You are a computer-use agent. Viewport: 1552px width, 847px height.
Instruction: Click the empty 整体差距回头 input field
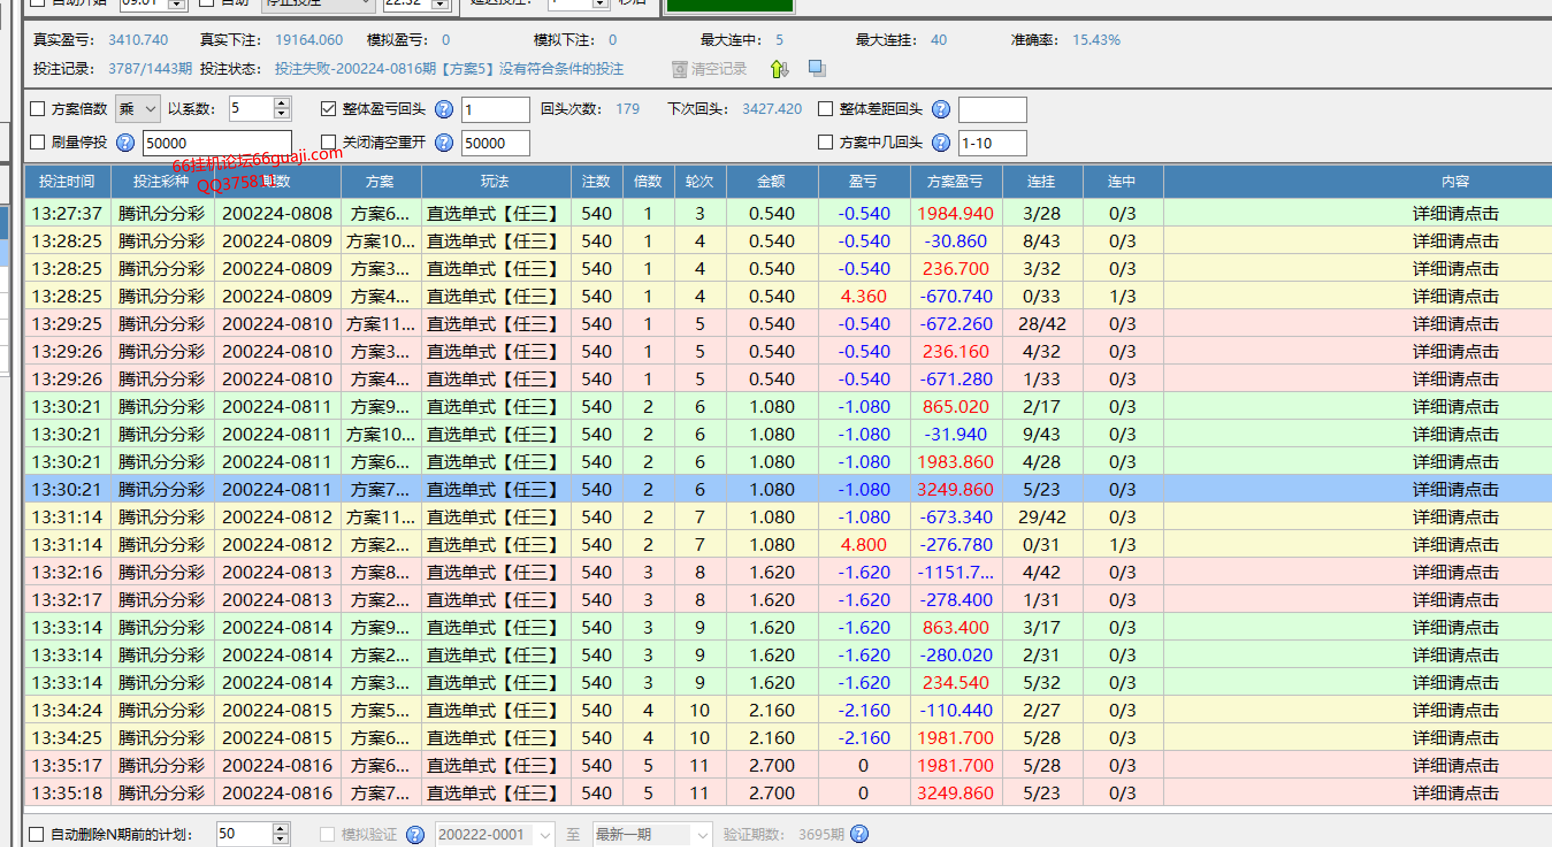[992, 110]
